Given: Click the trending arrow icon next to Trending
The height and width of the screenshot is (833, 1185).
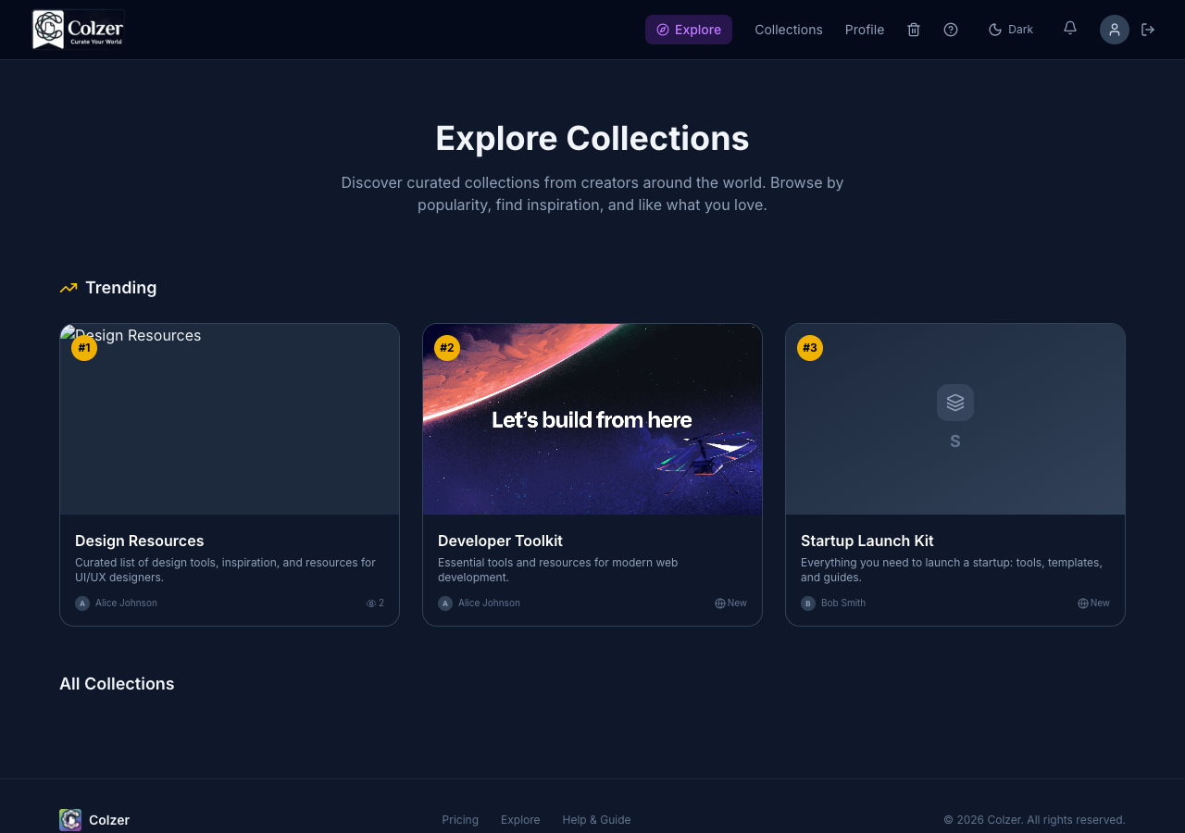Looking at the screenshot, I should pyautogui.click(x=67, y=287).
